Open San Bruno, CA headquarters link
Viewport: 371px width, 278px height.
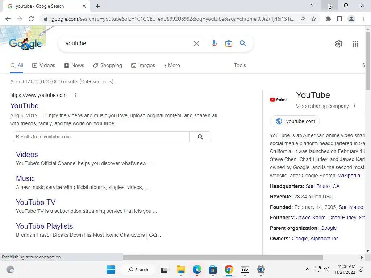[x=322, y=186]
